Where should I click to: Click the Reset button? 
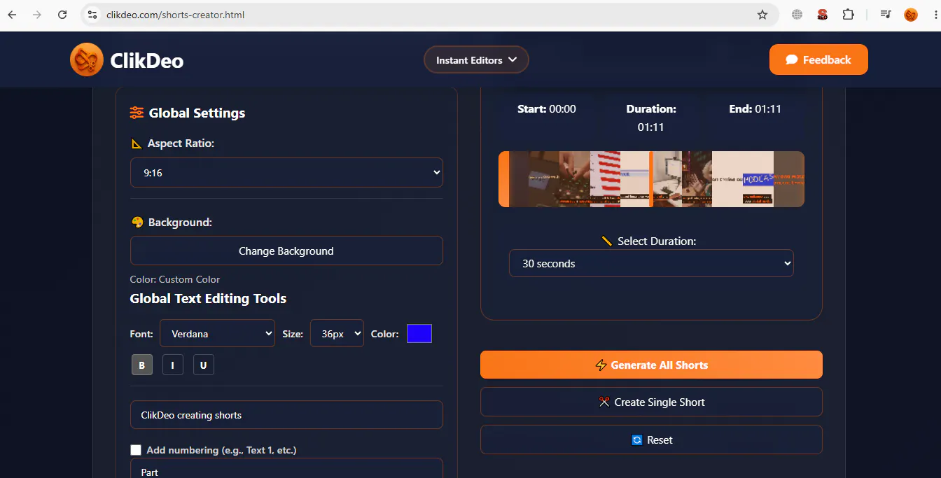[x=651, y=440]
